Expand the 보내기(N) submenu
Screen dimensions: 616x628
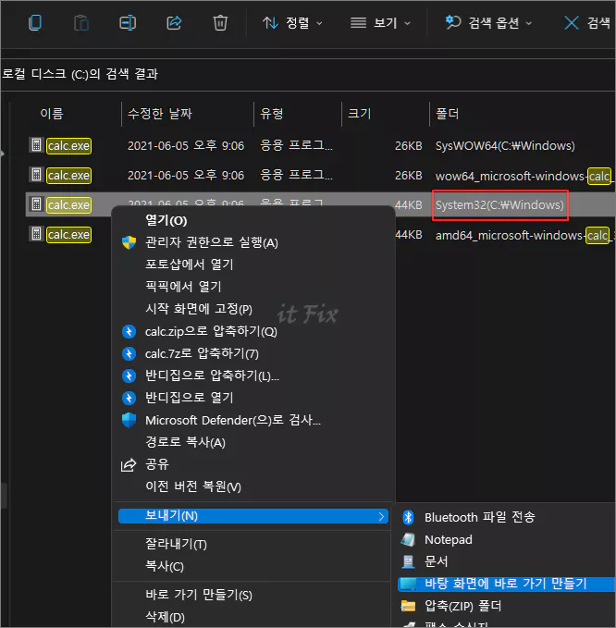coord(253,516)
